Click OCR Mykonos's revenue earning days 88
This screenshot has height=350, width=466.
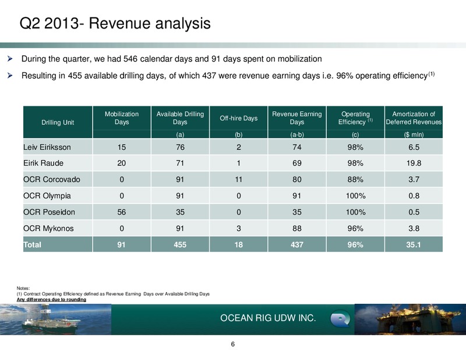[x=297, y=229]
